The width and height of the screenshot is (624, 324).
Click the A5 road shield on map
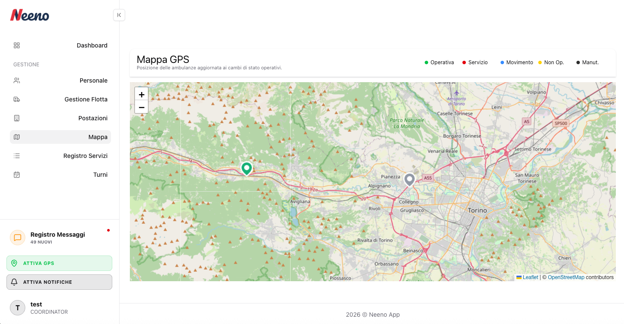point(527,122)
